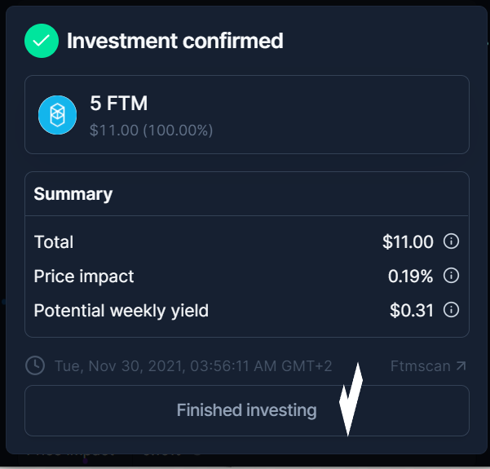Click the Summary section header
Viewport: 490px width, 469px height.
[73, 194]
